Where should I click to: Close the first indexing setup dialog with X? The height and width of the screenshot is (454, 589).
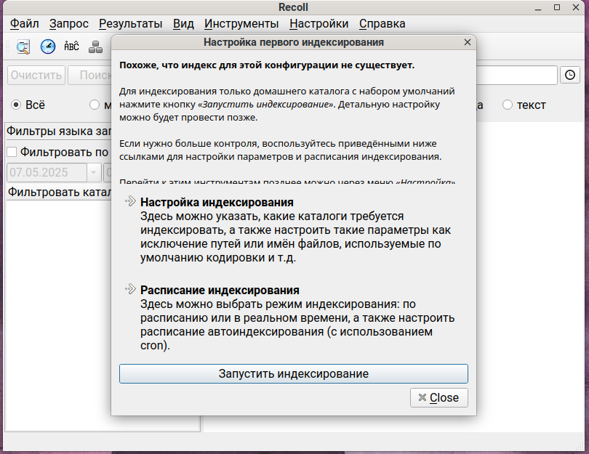point(468,42)
